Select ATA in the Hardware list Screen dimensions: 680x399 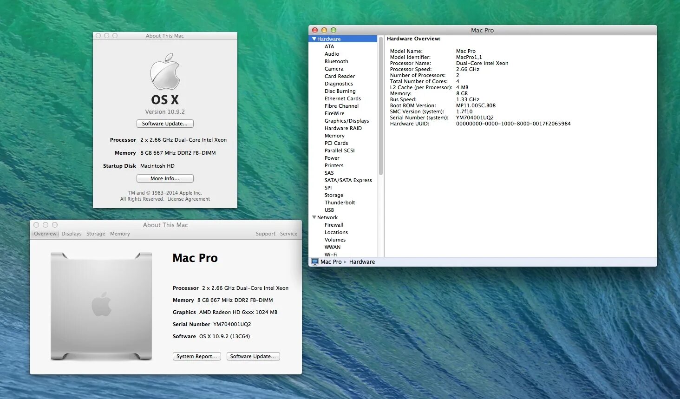pos(329,46)
